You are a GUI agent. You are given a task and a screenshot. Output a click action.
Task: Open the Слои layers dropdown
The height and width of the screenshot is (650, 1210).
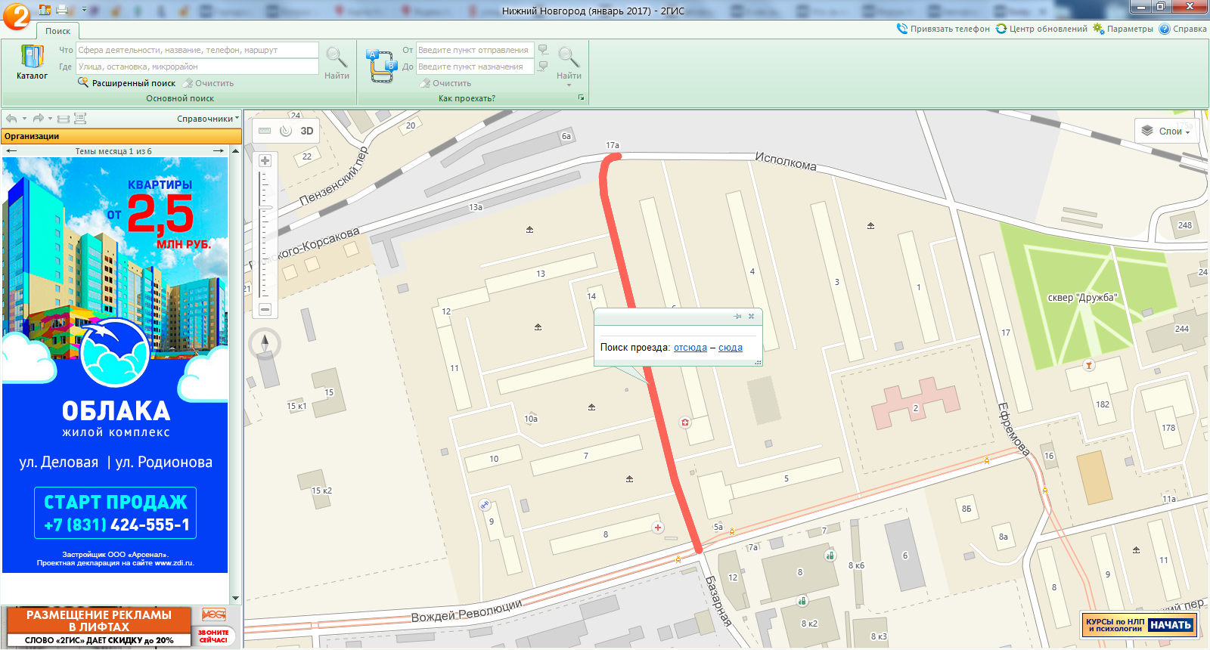tap(1168, 131)
